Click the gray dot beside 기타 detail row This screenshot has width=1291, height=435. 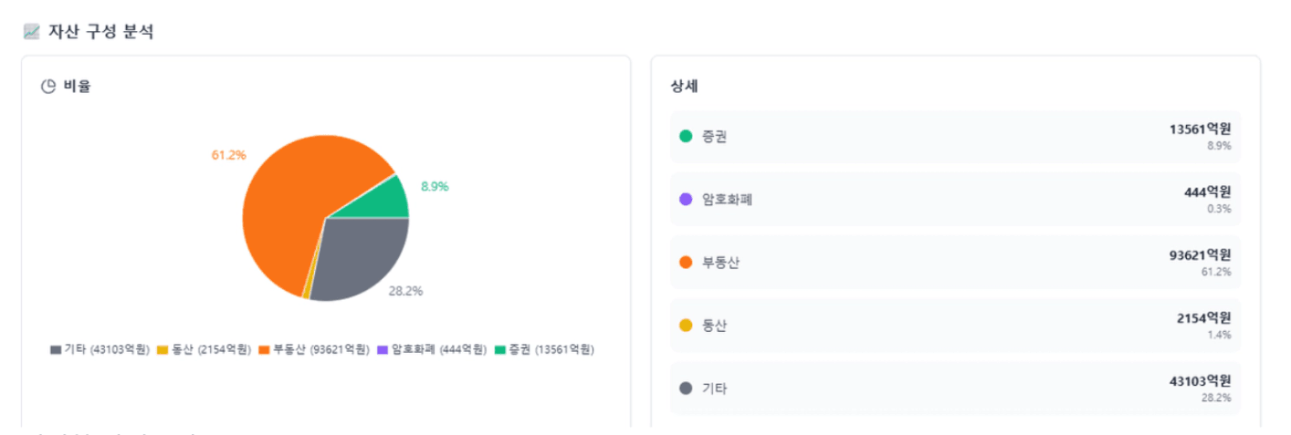[686, 388]
